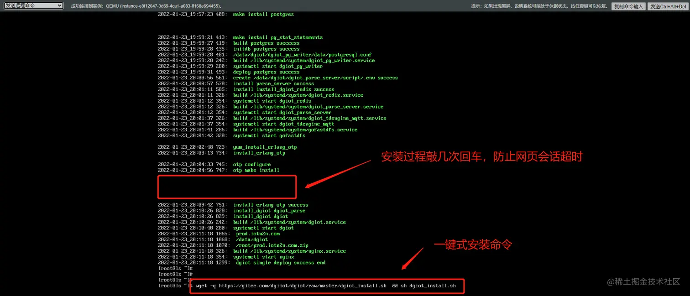Click the postgresql.conf path log line

click(265, 55)
